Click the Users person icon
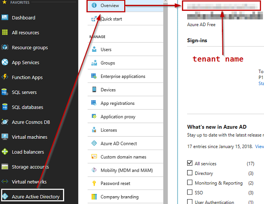 click(x=94, y=49)
